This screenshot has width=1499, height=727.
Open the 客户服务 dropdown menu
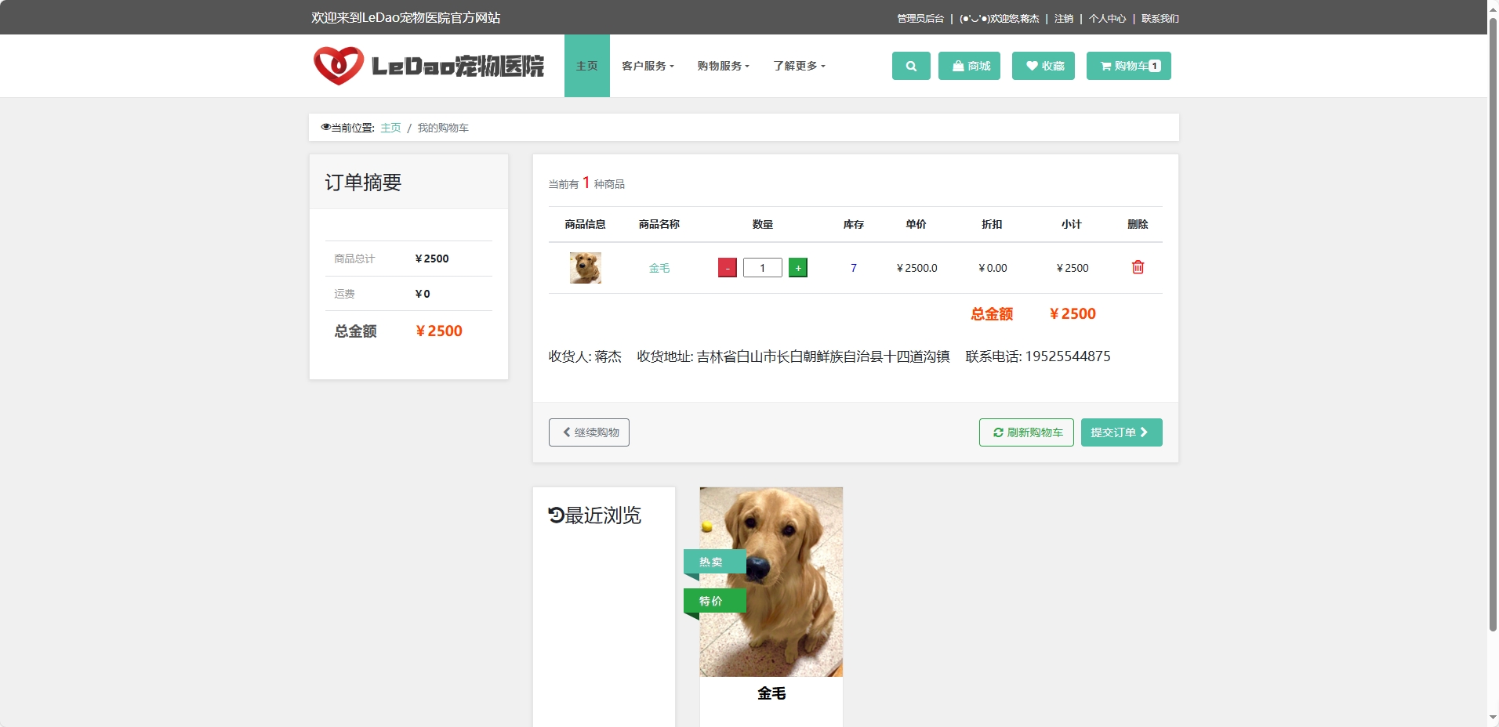tap(648, 66)
